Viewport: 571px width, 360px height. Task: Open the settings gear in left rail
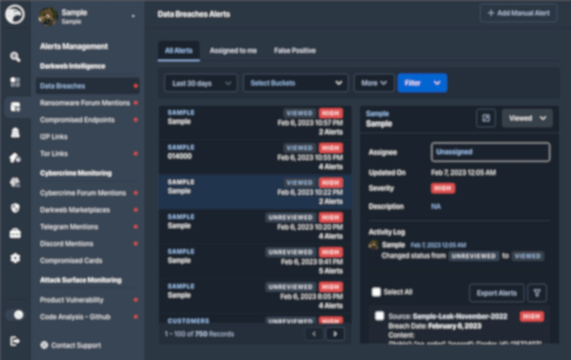[15, 258]
